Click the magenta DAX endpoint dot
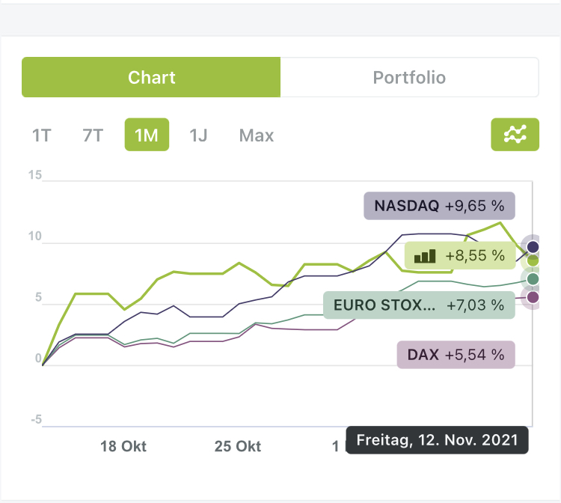Viewport: 561px width, 503px height. point(533,297)
